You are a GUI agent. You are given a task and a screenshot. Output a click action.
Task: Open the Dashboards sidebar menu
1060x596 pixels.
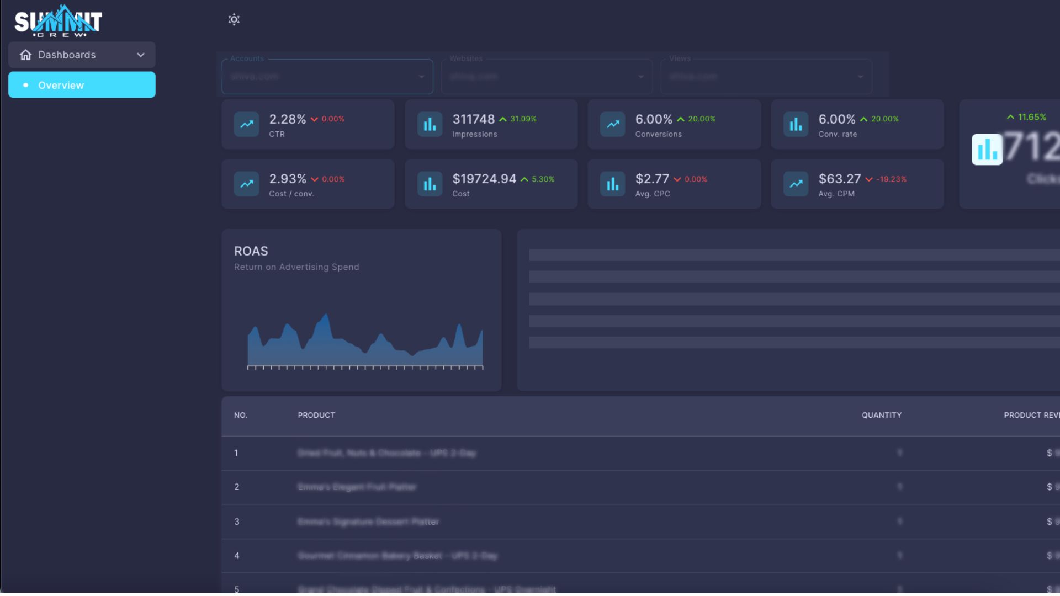pos(82,55)
